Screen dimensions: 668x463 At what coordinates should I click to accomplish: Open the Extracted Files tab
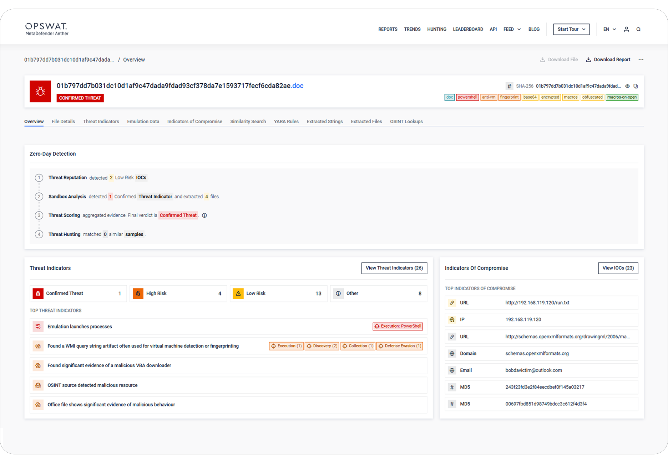point(366,121)
